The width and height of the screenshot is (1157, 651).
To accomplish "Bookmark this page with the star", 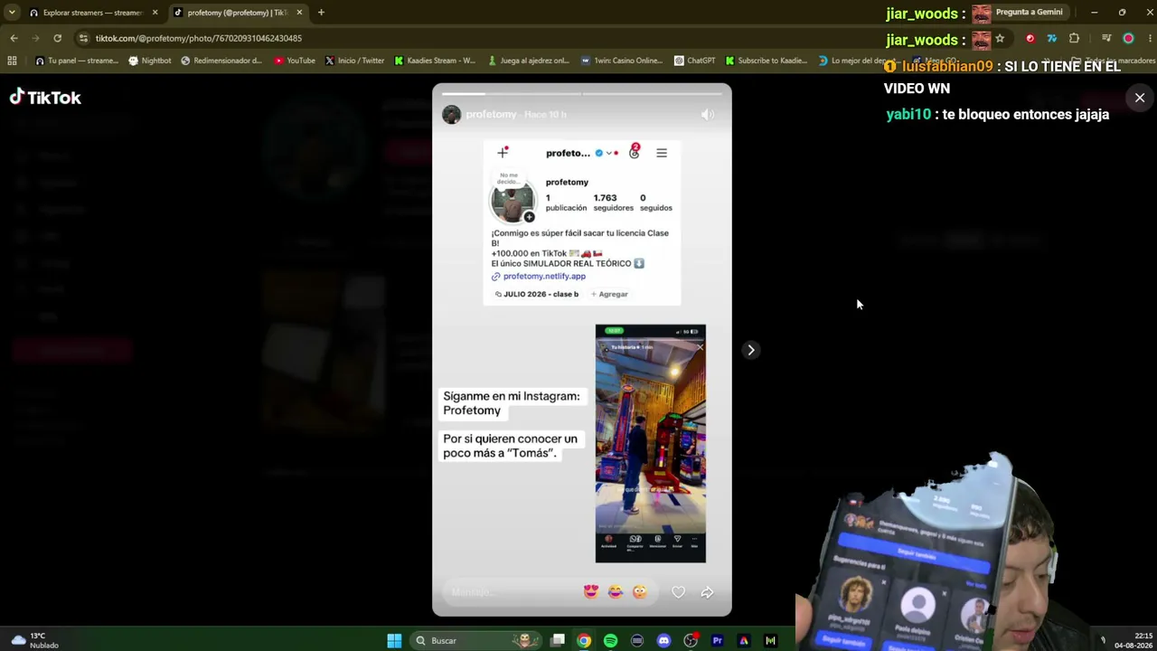I will click(x=1000, y=38).
